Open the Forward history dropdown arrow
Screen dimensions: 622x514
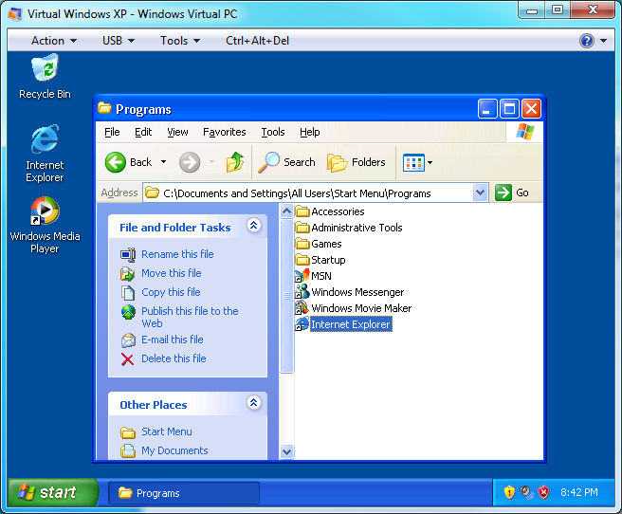coord(211,162)
